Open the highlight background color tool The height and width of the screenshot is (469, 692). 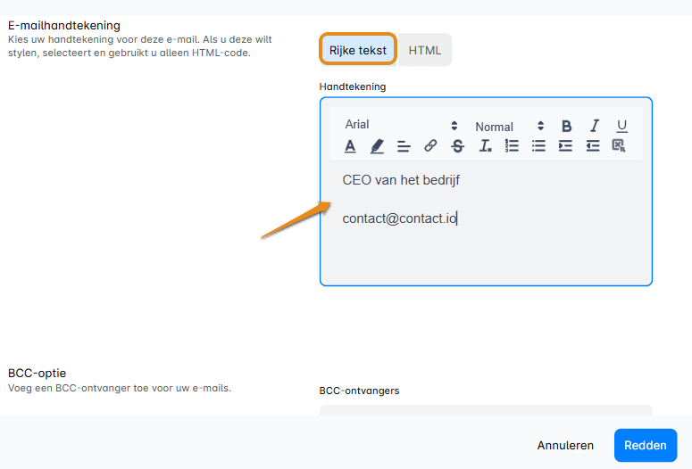pos(377,146)
